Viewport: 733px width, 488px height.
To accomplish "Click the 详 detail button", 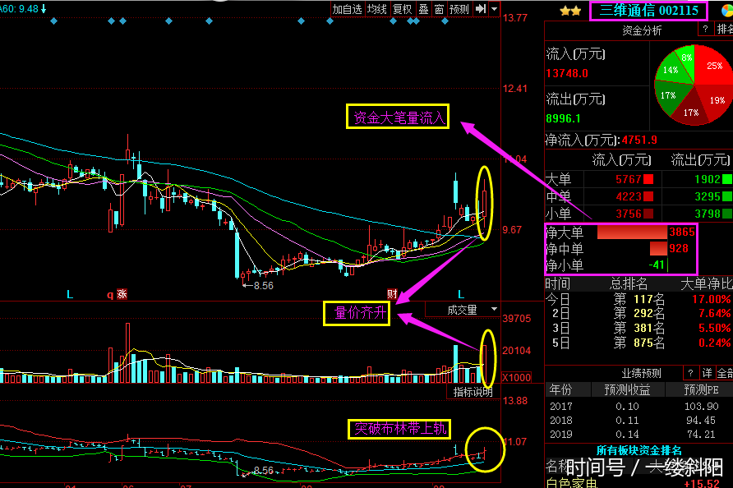I will pyautogui.click(x=707, y=372).
